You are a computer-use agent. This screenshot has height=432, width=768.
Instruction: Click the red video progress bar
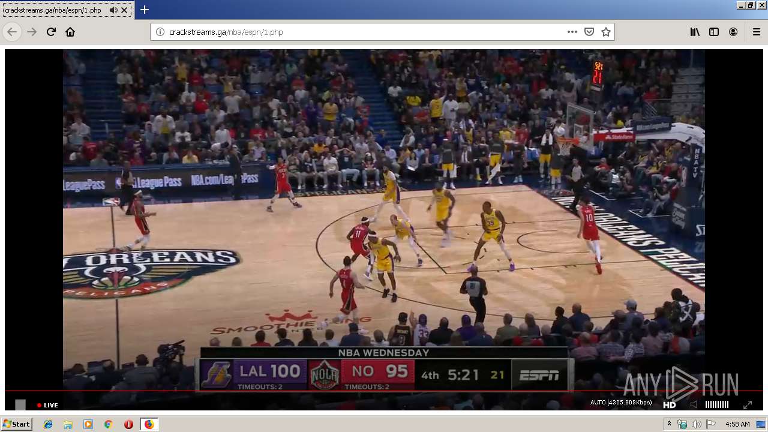[x=384, y=391]
